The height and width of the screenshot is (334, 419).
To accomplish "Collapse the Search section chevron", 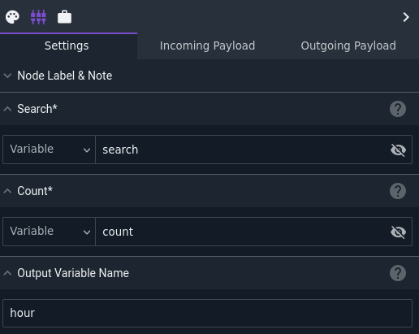I will click(7, 109).
